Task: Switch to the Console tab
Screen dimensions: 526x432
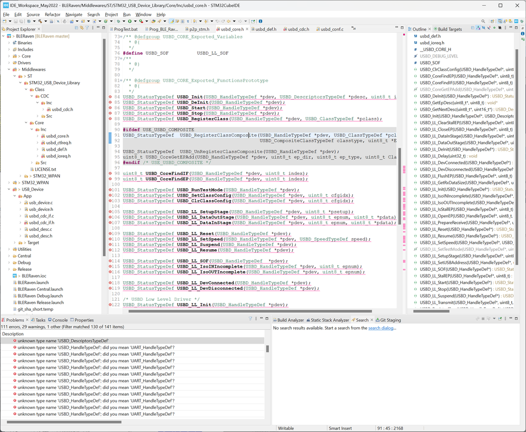Action: (x=58, y=320)
